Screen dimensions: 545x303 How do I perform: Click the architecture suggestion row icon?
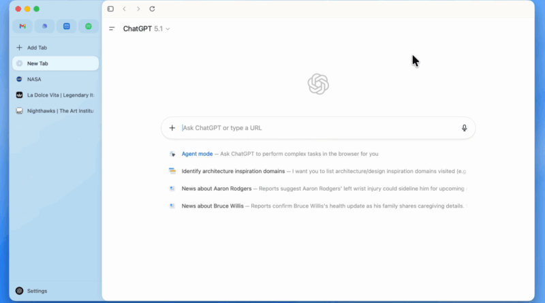(x=172, y=171)
